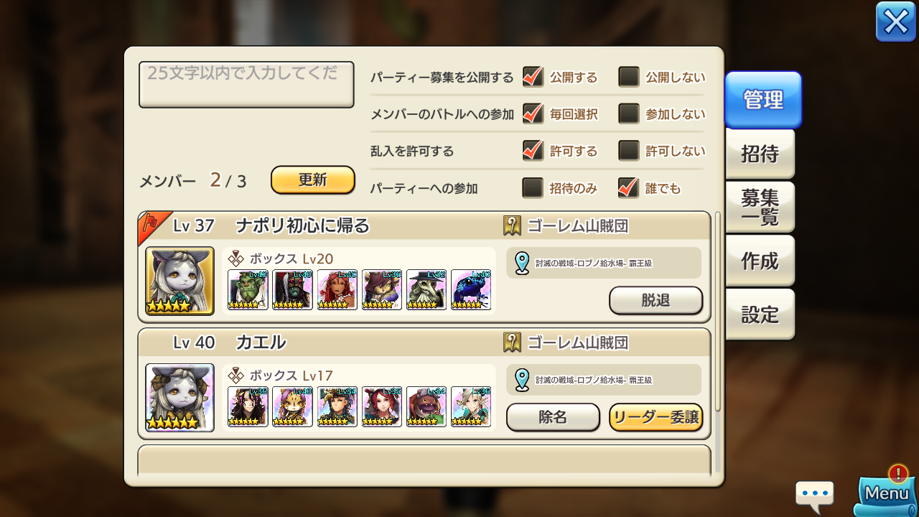This screenshot has height=517, width=919.
Task: Open the chat speech bubble icon
Action: point(815,496)
